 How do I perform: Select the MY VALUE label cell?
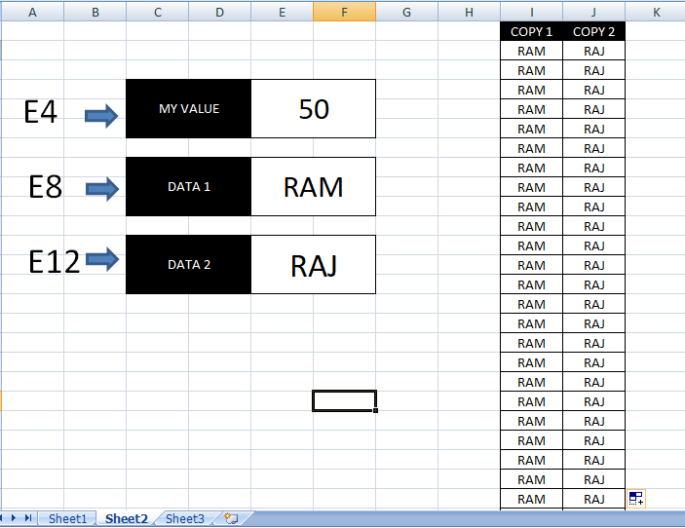189,109
